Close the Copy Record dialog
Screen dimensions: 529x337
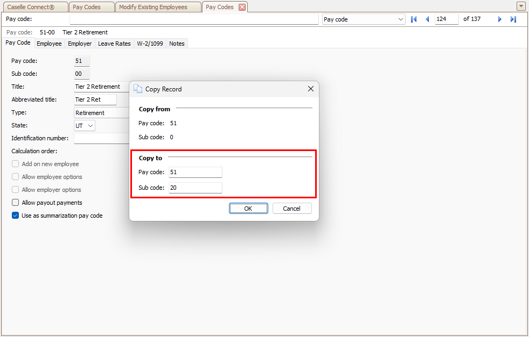coord(310,89)
